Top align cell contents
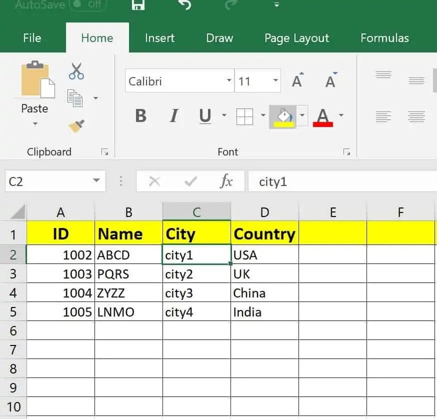Viewport: 437px width, 419px height. 383,74
